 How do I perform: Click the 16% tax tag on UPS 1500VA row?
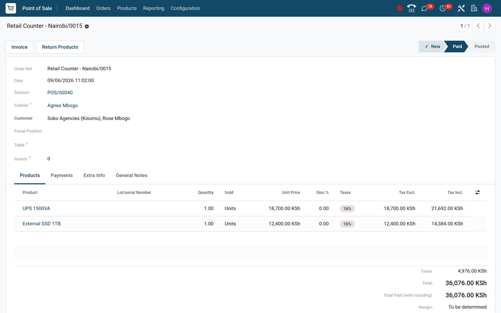pyautogui.click(x=347, y=209)
